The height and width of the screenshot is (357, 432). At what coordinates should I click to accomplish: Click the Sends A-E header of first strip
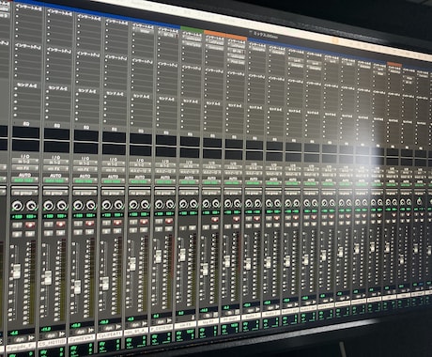(27, 85)
